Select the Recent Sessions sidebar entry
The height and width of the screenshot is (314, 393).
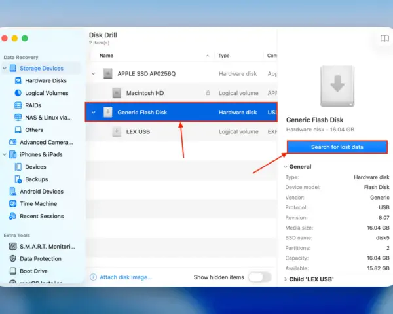point(42,216)
